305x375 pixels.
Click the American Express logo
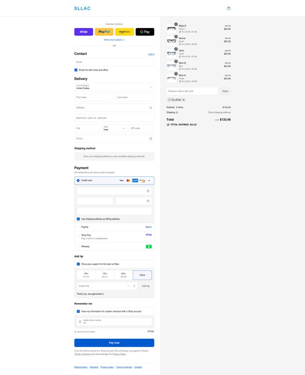135,181
